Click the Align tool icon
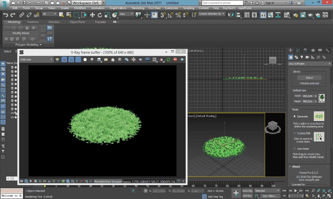The height and width of the screenshot is (199, 333). tap(238, 15)
